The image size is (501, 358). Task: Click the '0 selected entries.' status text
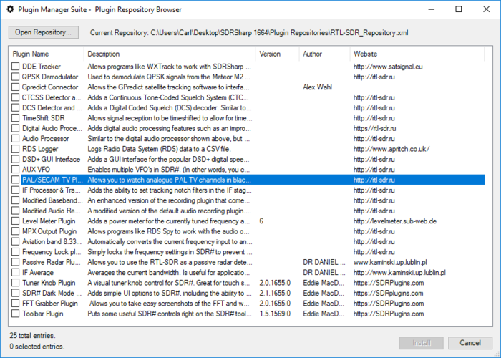tap(37, 346)
